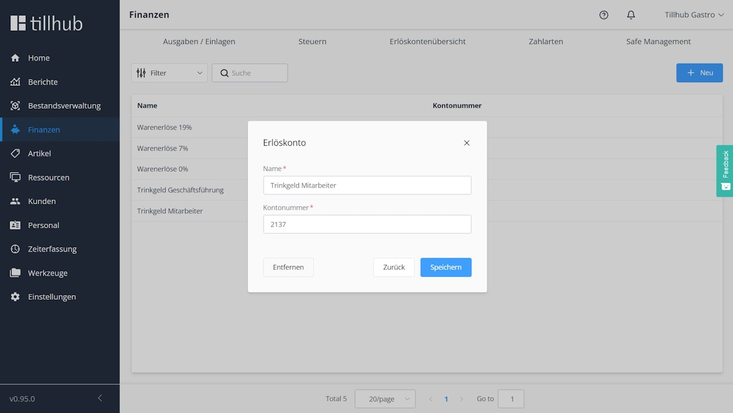
Task: Go to the next page arrow
Action: point(462,399)
